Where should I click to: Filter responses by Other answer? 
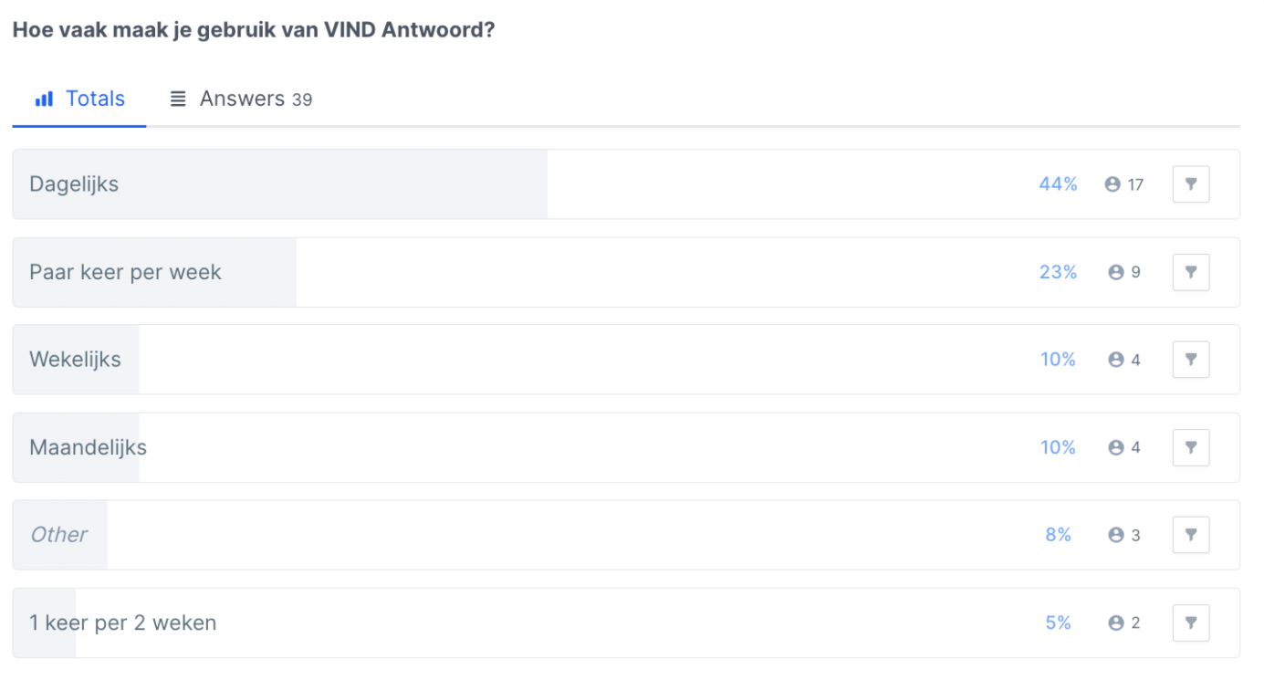[1190, 535]
